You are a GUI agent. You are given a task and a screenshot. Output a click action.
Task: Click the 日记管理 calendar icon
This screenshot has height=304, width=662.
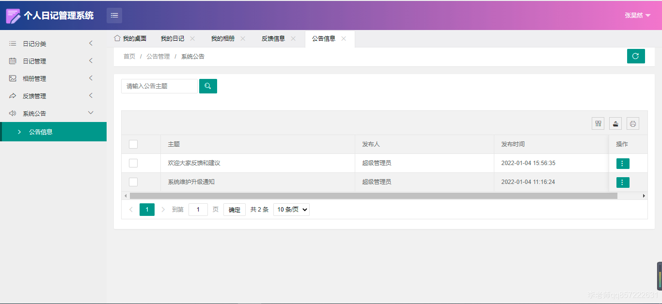tap(13, 61)
